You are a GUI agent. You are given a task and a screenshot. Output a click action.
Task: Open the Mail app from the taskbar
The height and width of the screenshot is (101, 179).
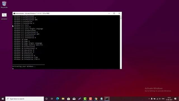click(74, 99)
